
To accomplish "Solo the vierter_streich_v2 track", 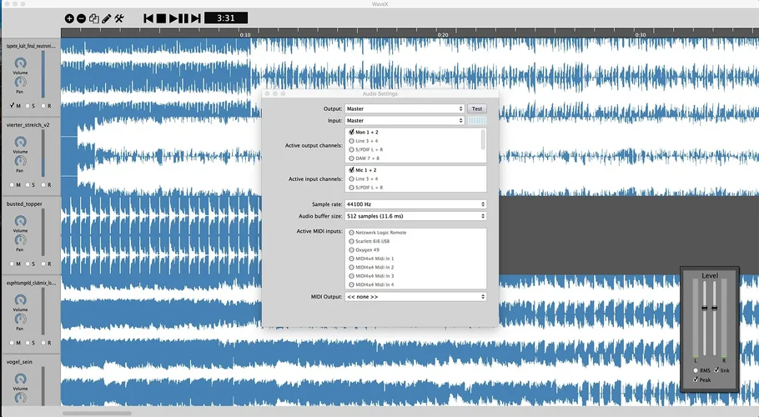I will (x=28, y=185).
